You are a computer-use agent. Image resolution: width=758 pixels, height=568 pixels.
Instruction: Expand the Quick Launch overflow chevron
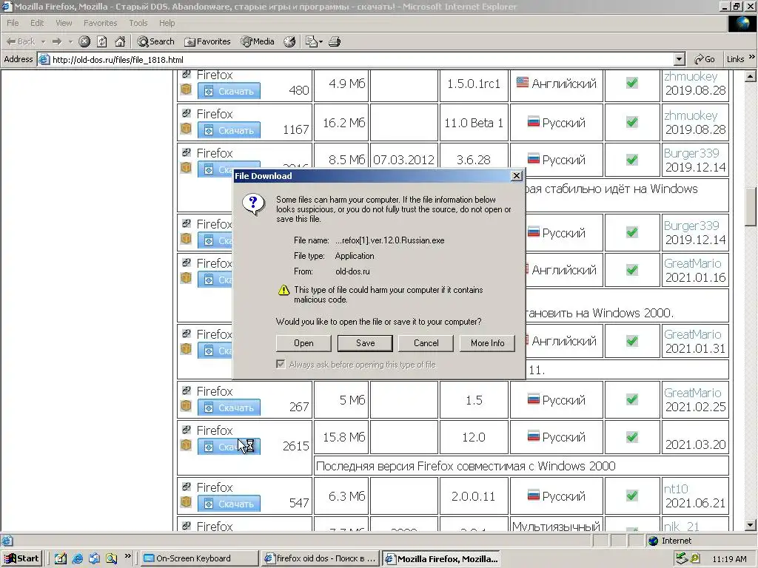[127, 556]
